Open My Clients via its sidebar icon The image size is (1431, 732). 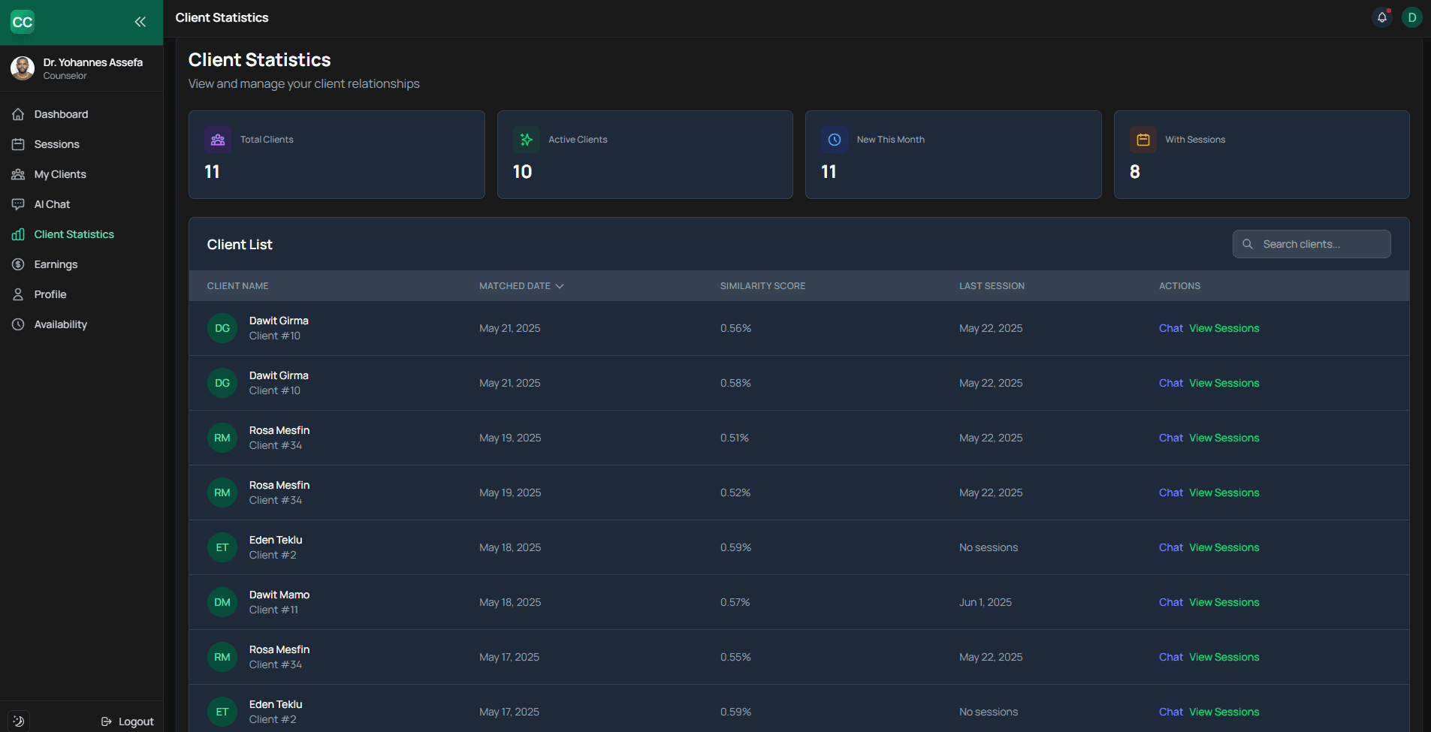coord(18,174)
